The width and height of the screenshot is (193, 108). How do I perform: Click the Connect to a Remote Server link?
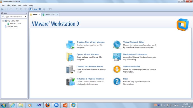point(90,66)
